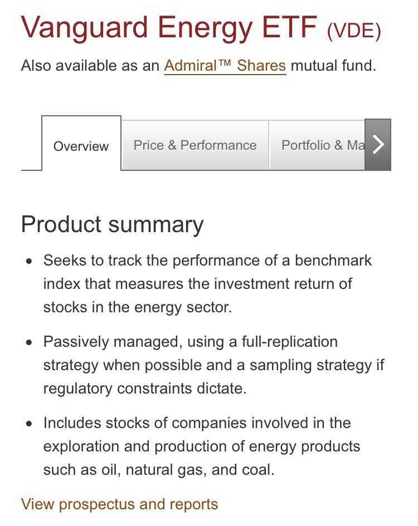Click 'stocks in the energy sector' line
This screenshot has height=526, width=418.
137,307
